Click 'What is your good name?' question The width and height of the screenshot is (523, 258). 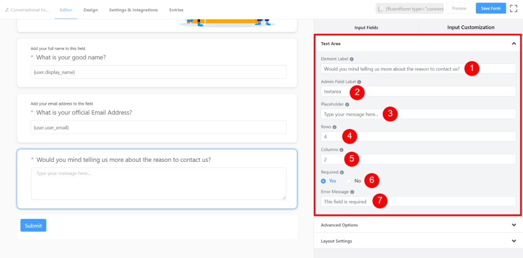tap(71, 57)
